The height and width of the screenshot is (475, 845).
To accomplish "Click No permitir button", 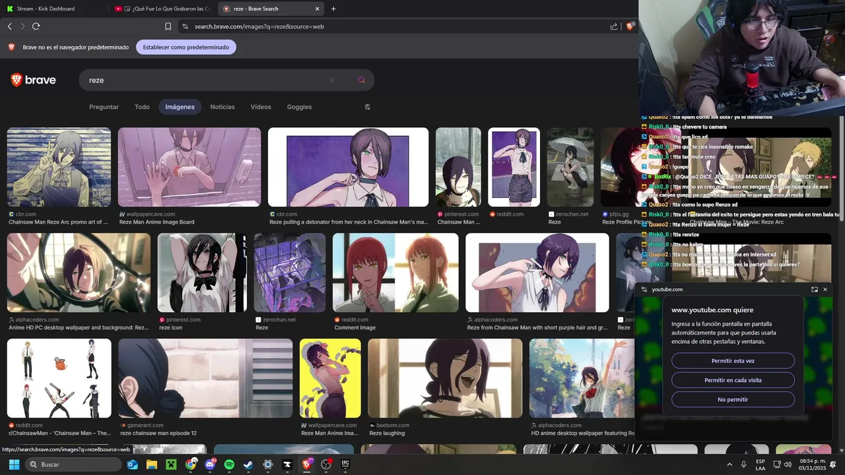I will [x=733, y=399].
